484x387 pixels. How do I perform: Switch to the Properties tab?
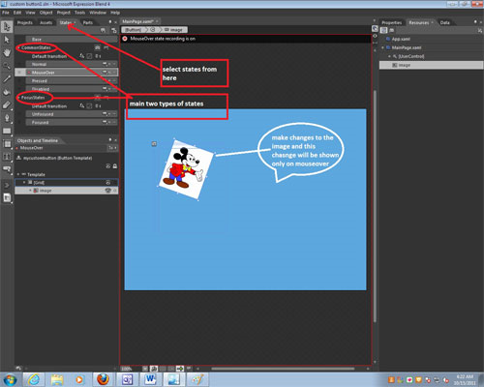[x=392, y=22]
